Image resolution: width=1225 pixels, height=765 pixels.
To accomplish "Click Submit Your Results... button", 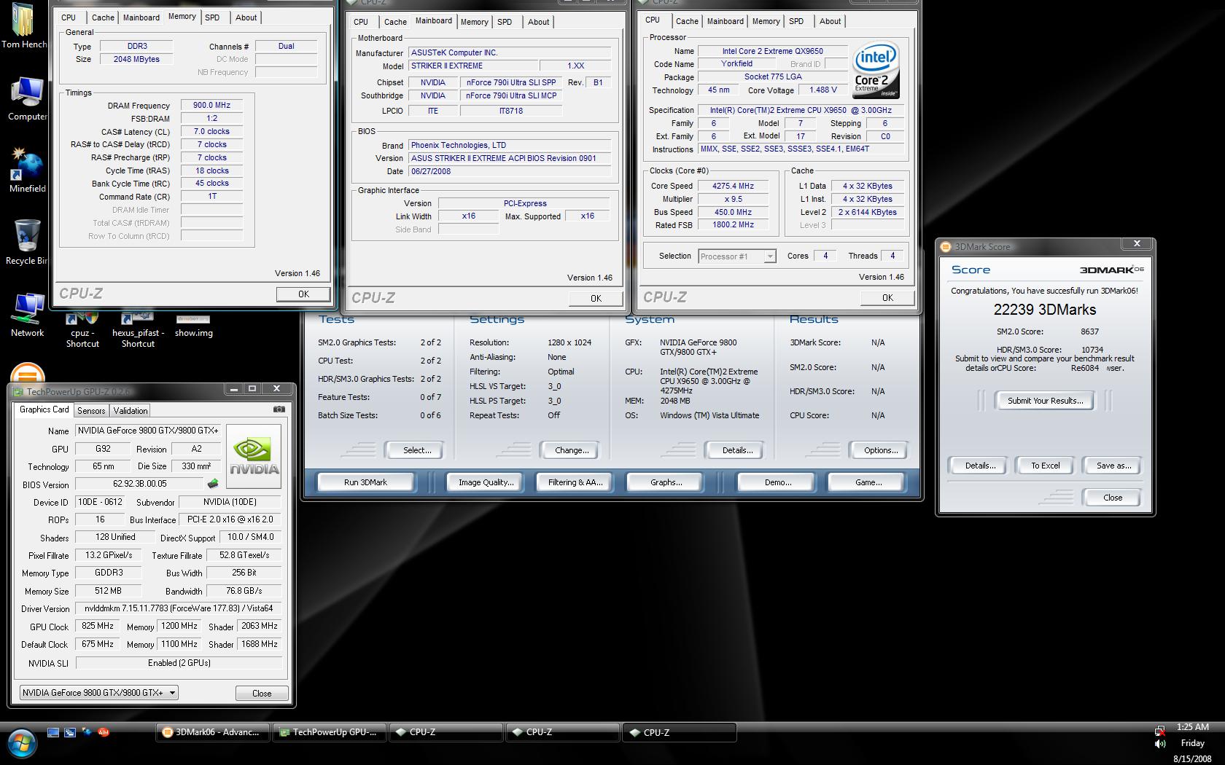I will click(1045, 401).
